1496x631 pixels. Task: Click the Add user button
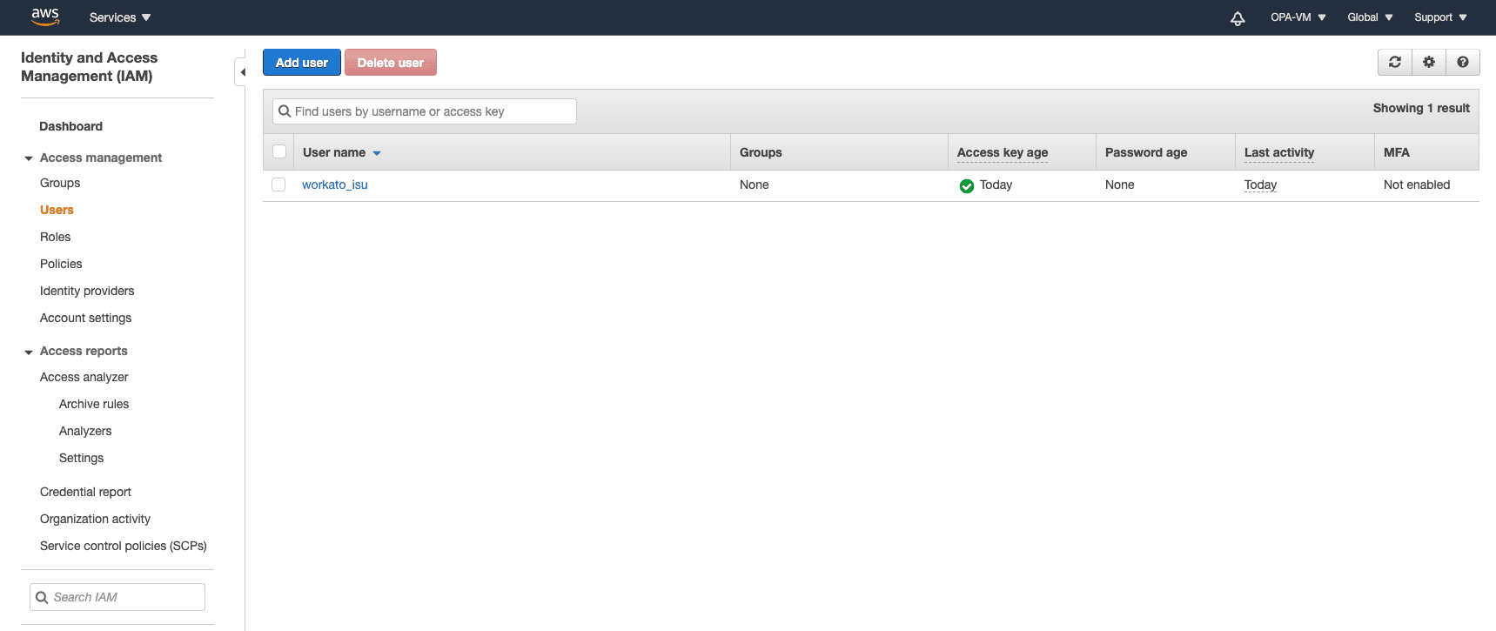301,63
